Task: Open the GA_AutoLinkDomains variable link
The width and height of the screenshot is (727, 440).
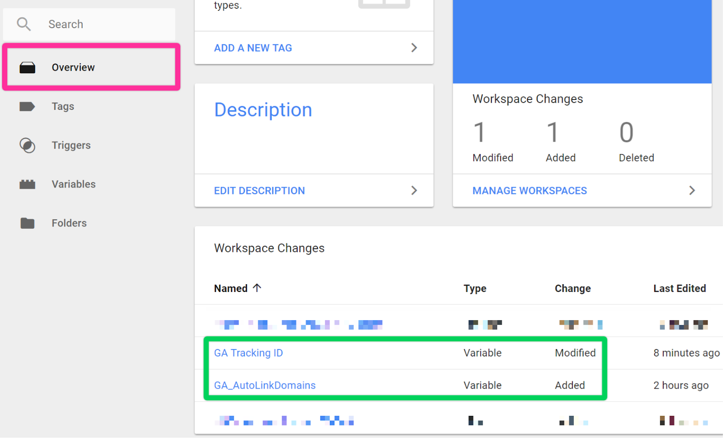Action: tap(264, 386)
